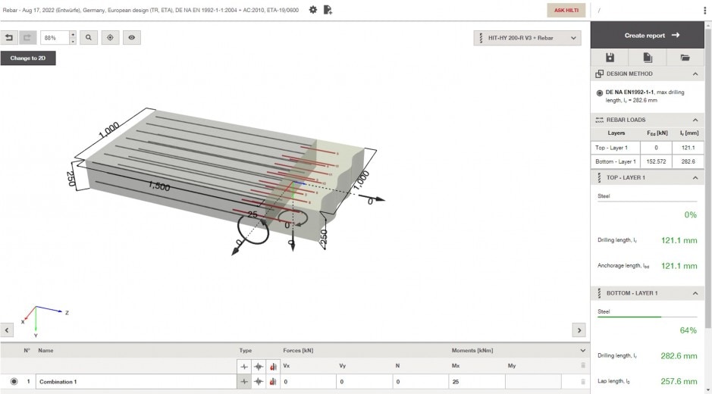Click the DESIGN METHOD section icon
712x394 pixels.
599,74
